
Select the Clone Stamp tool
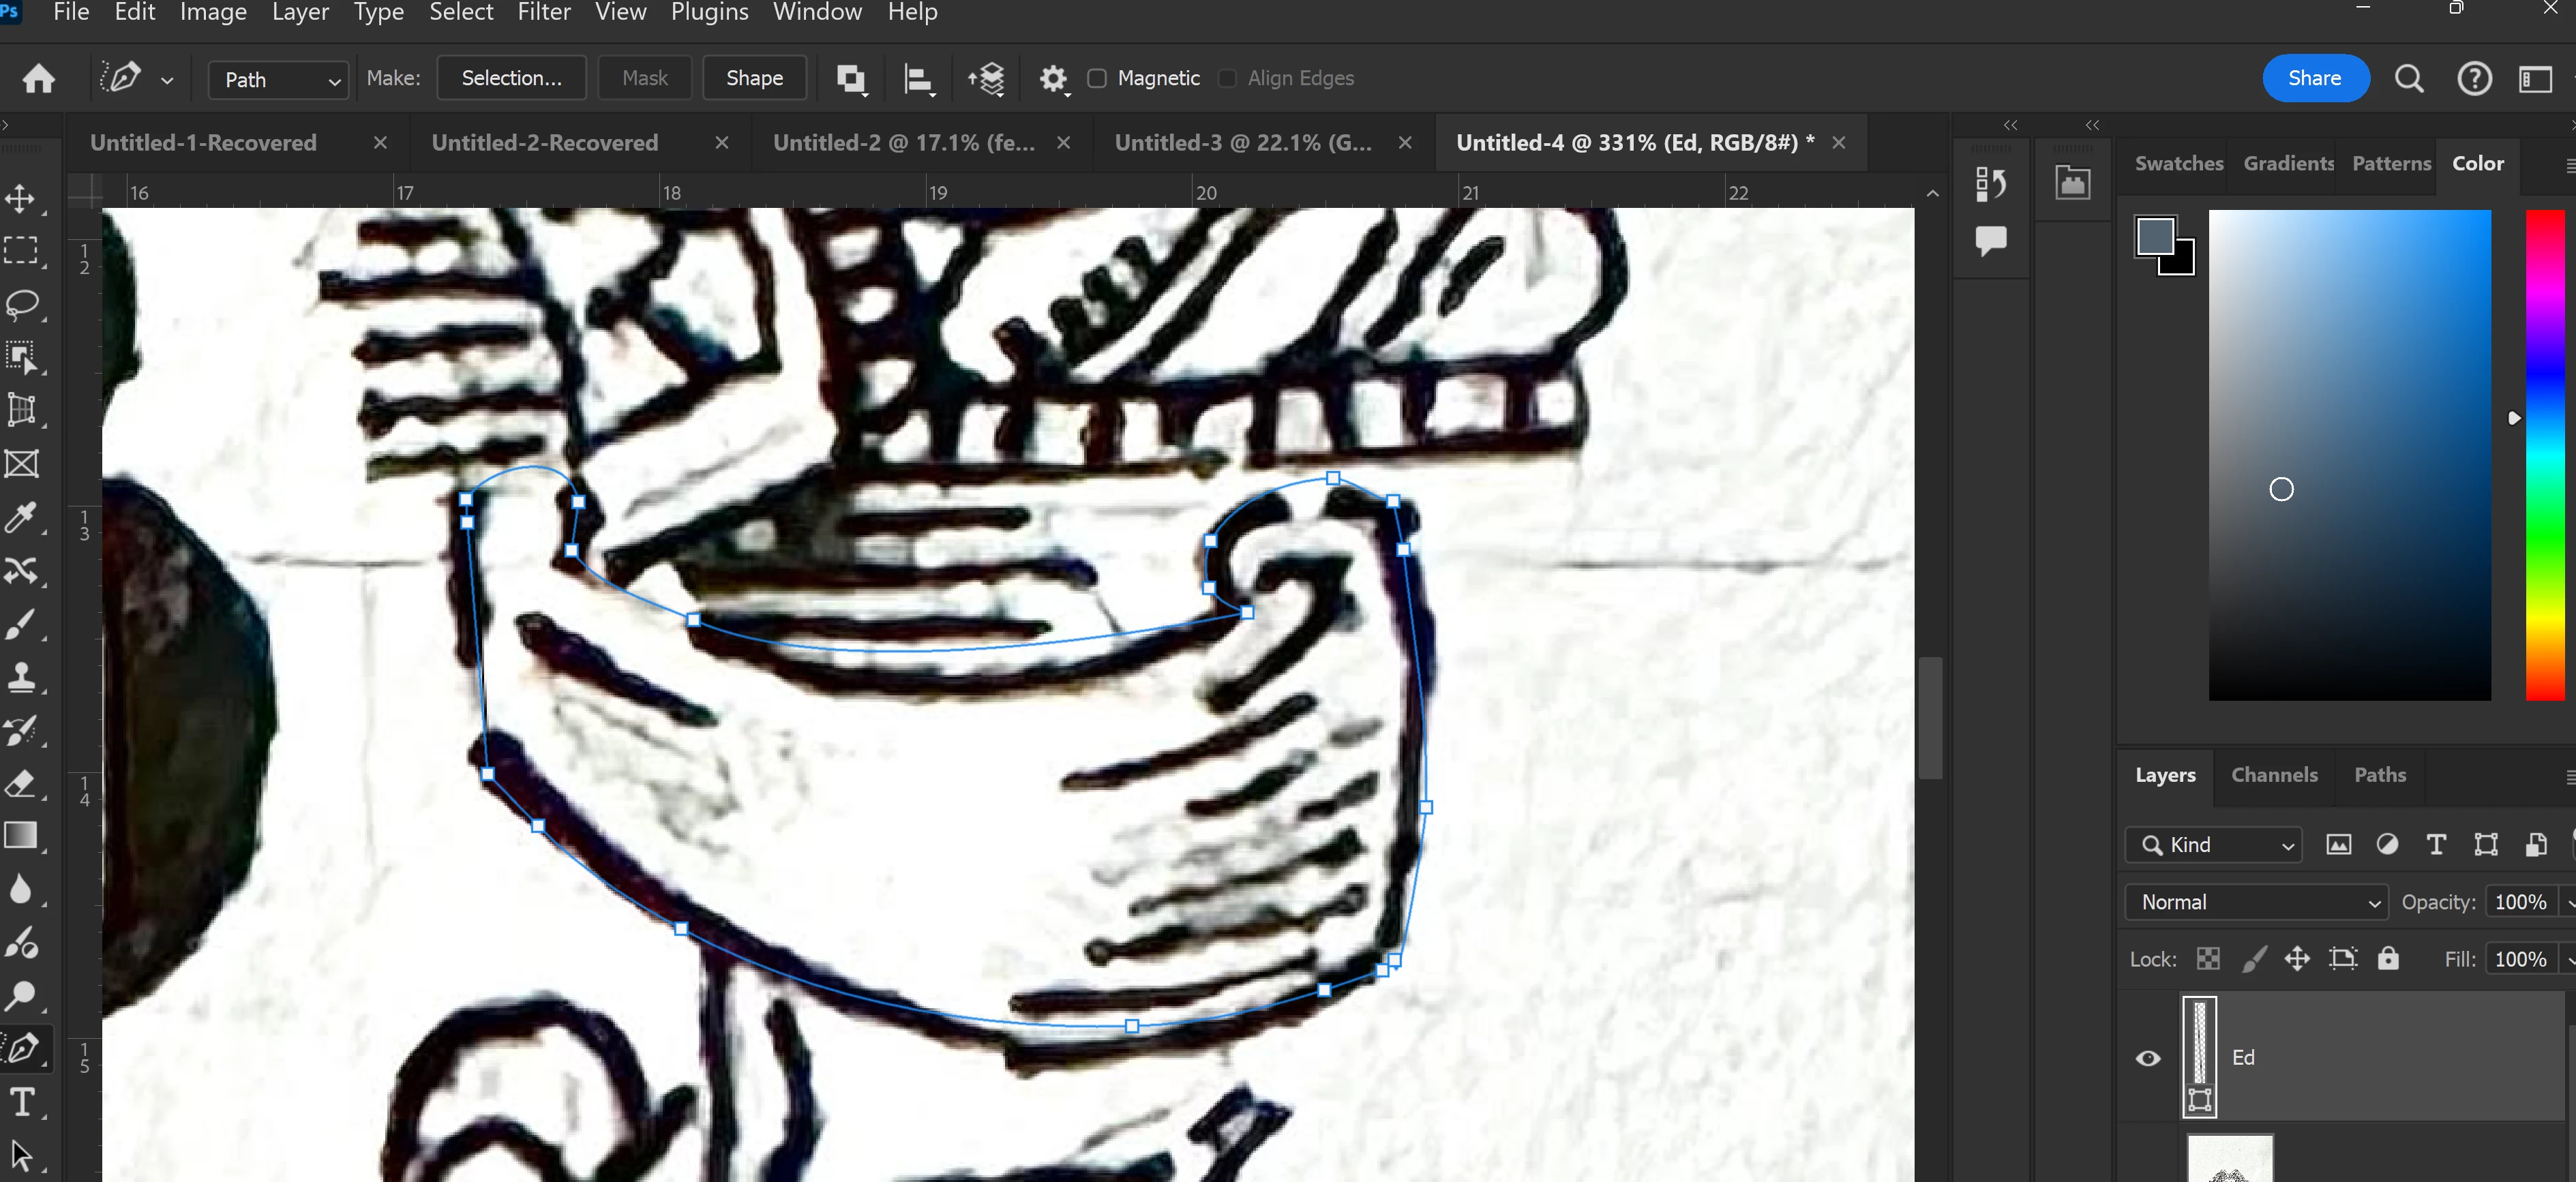[21, 677]
